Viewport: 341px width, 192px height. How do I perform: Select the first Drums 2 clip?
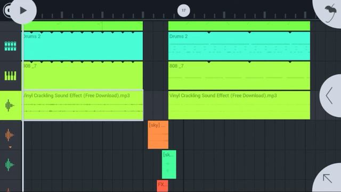tap(83, 46)
